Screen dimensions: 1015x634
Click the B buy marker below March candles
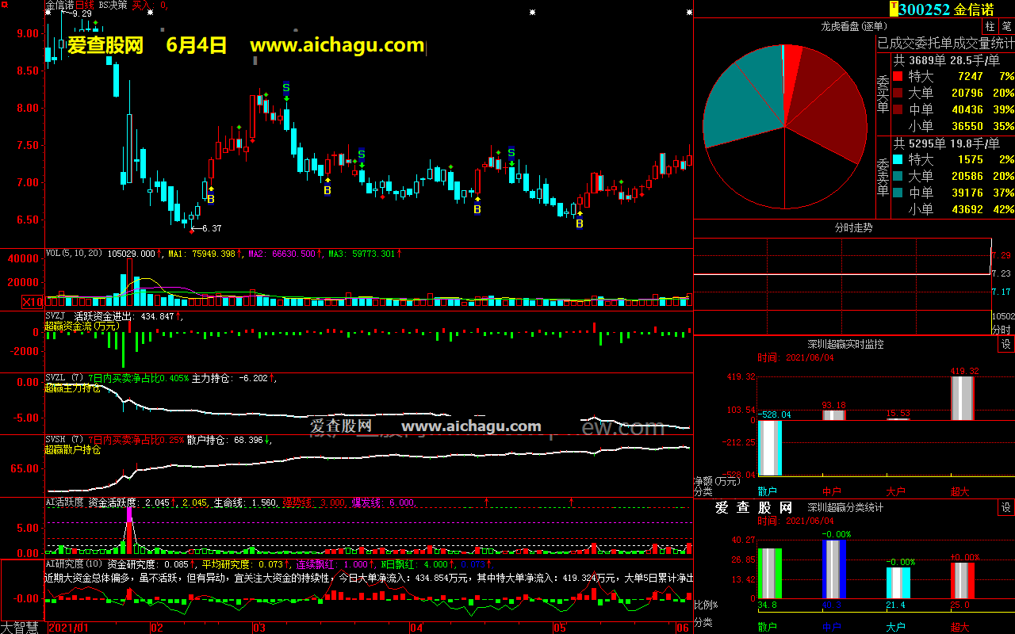[x=327, y=190]
